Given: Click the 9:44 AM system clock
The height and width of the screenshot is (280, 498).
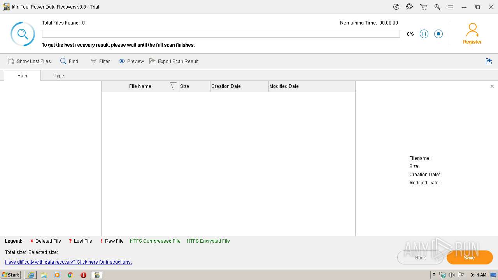Looking at the screenshot, I should 478,275.
